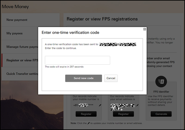185x130 pixels.
Task: Click the pencil icon in the note
Action: pyautogui.click(x=89, y=123)
